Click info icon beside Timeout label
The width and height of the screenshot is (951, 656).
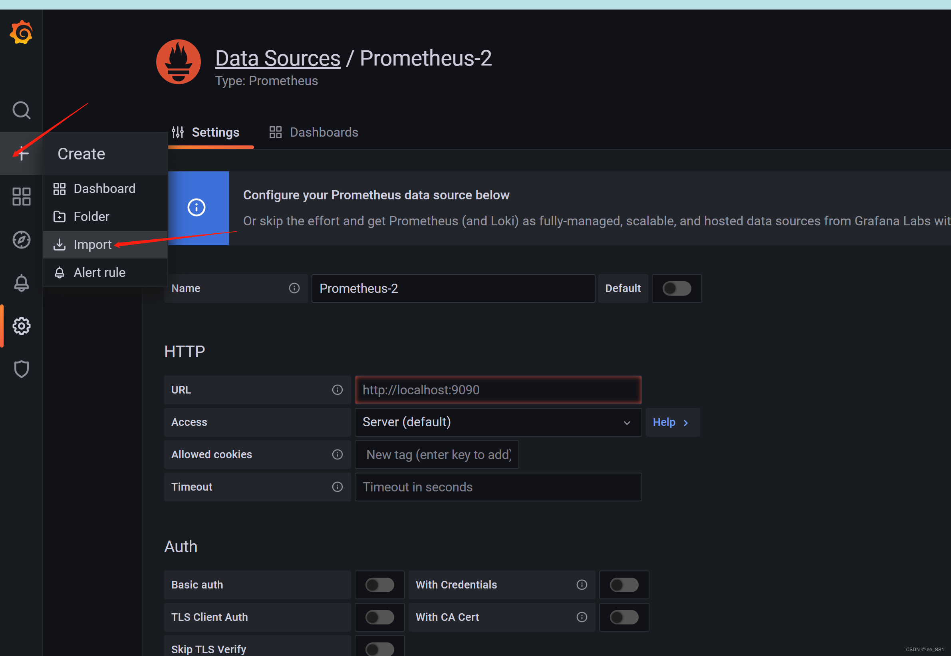click(x=337, y=487)
